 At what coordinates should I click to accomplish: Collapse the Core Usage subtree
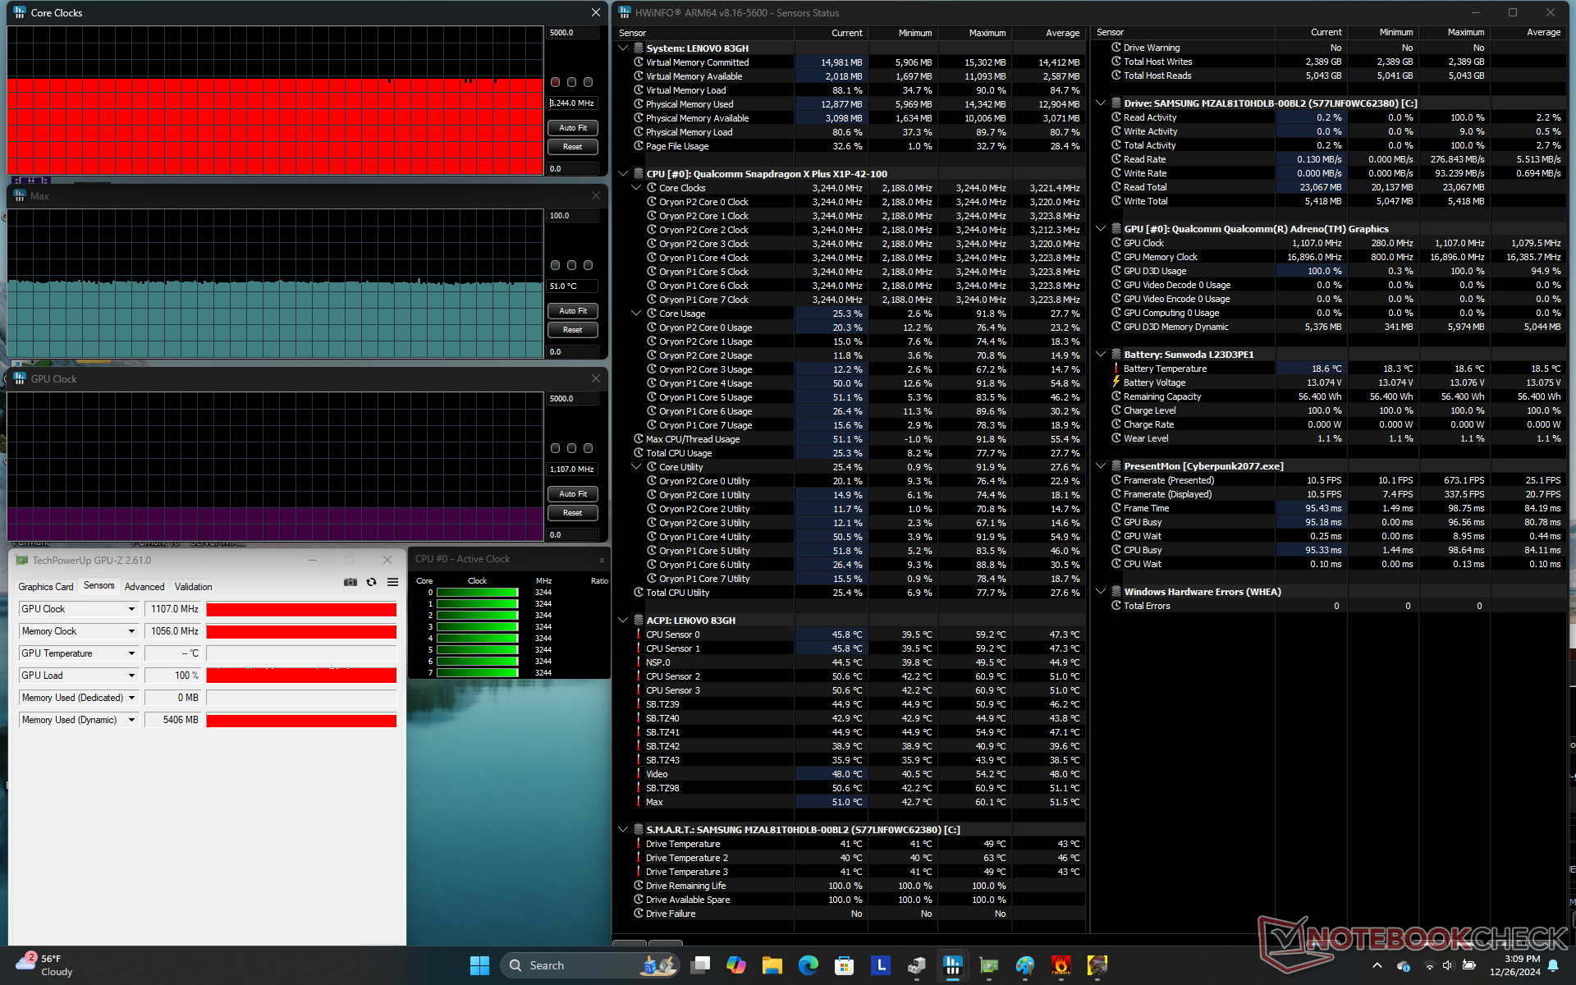point(637,314)
